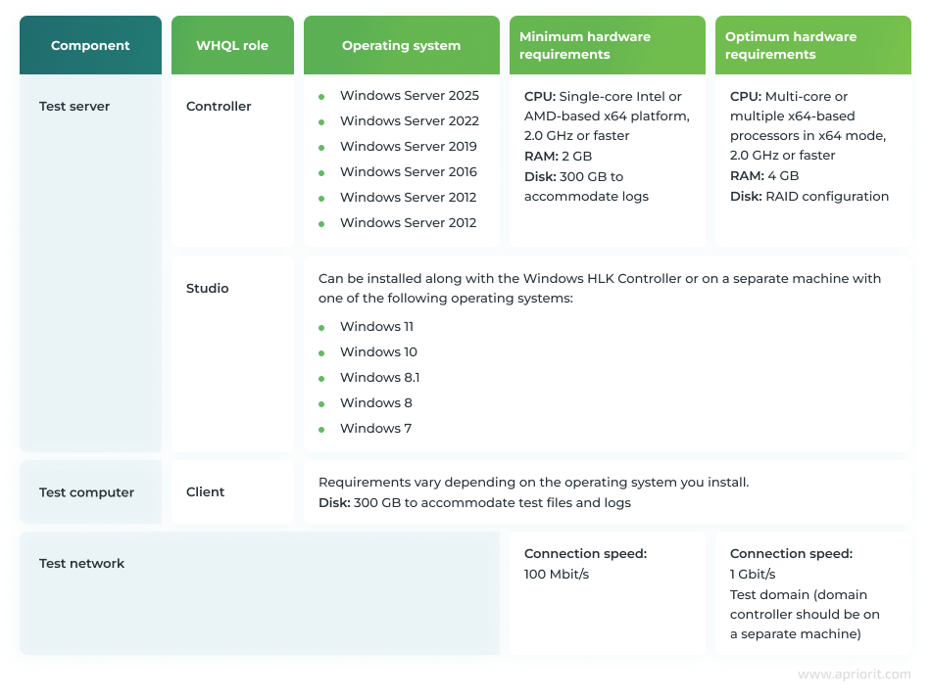Select the Test computer component cell
This screenshot has height=698, width=931.
(x=86, y=492)
